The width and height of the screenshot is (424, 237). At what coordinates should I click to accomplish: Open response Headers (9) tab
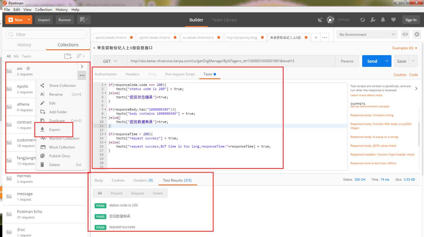pyautogui.click(x=143, y=180)
